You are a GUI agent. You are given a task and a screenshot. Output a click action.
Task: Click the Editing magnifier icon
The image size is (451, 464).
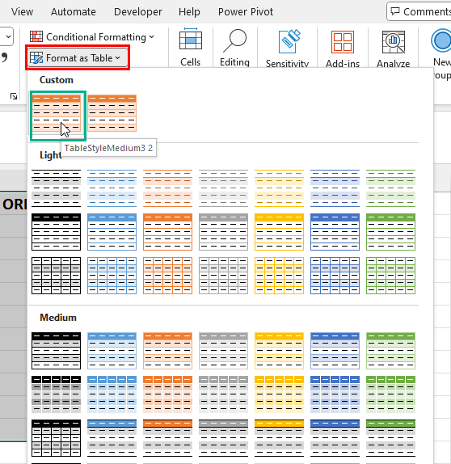(x=234, y=41)
